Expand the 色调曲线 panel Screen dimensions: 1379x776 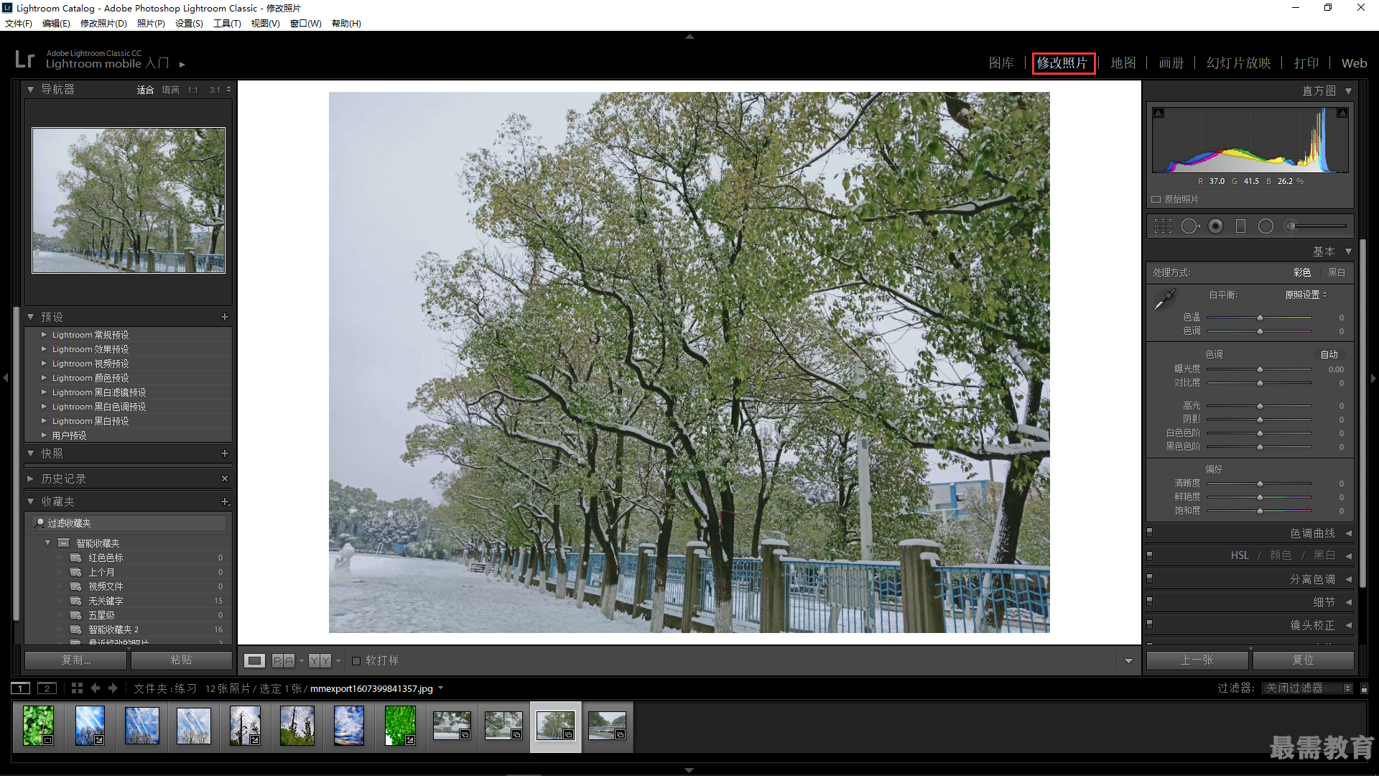tap(1348, 533)
